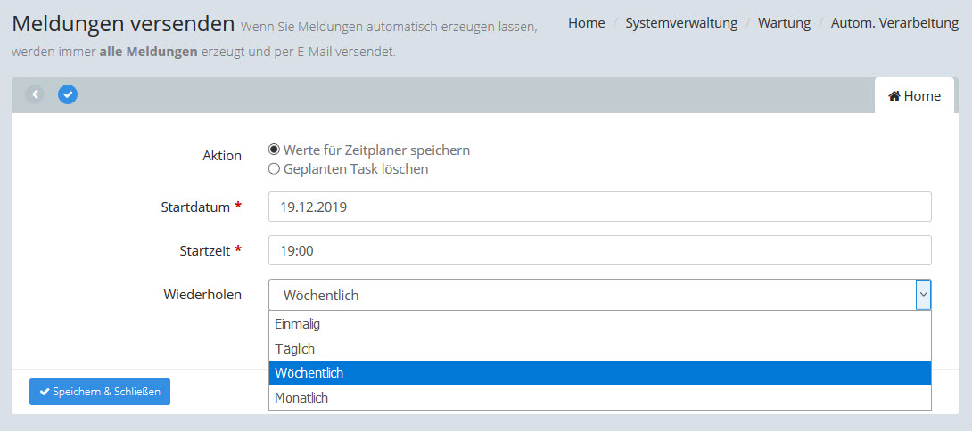Click the round back arrow icon
This screenshot has height=431, width=972.
35,94
